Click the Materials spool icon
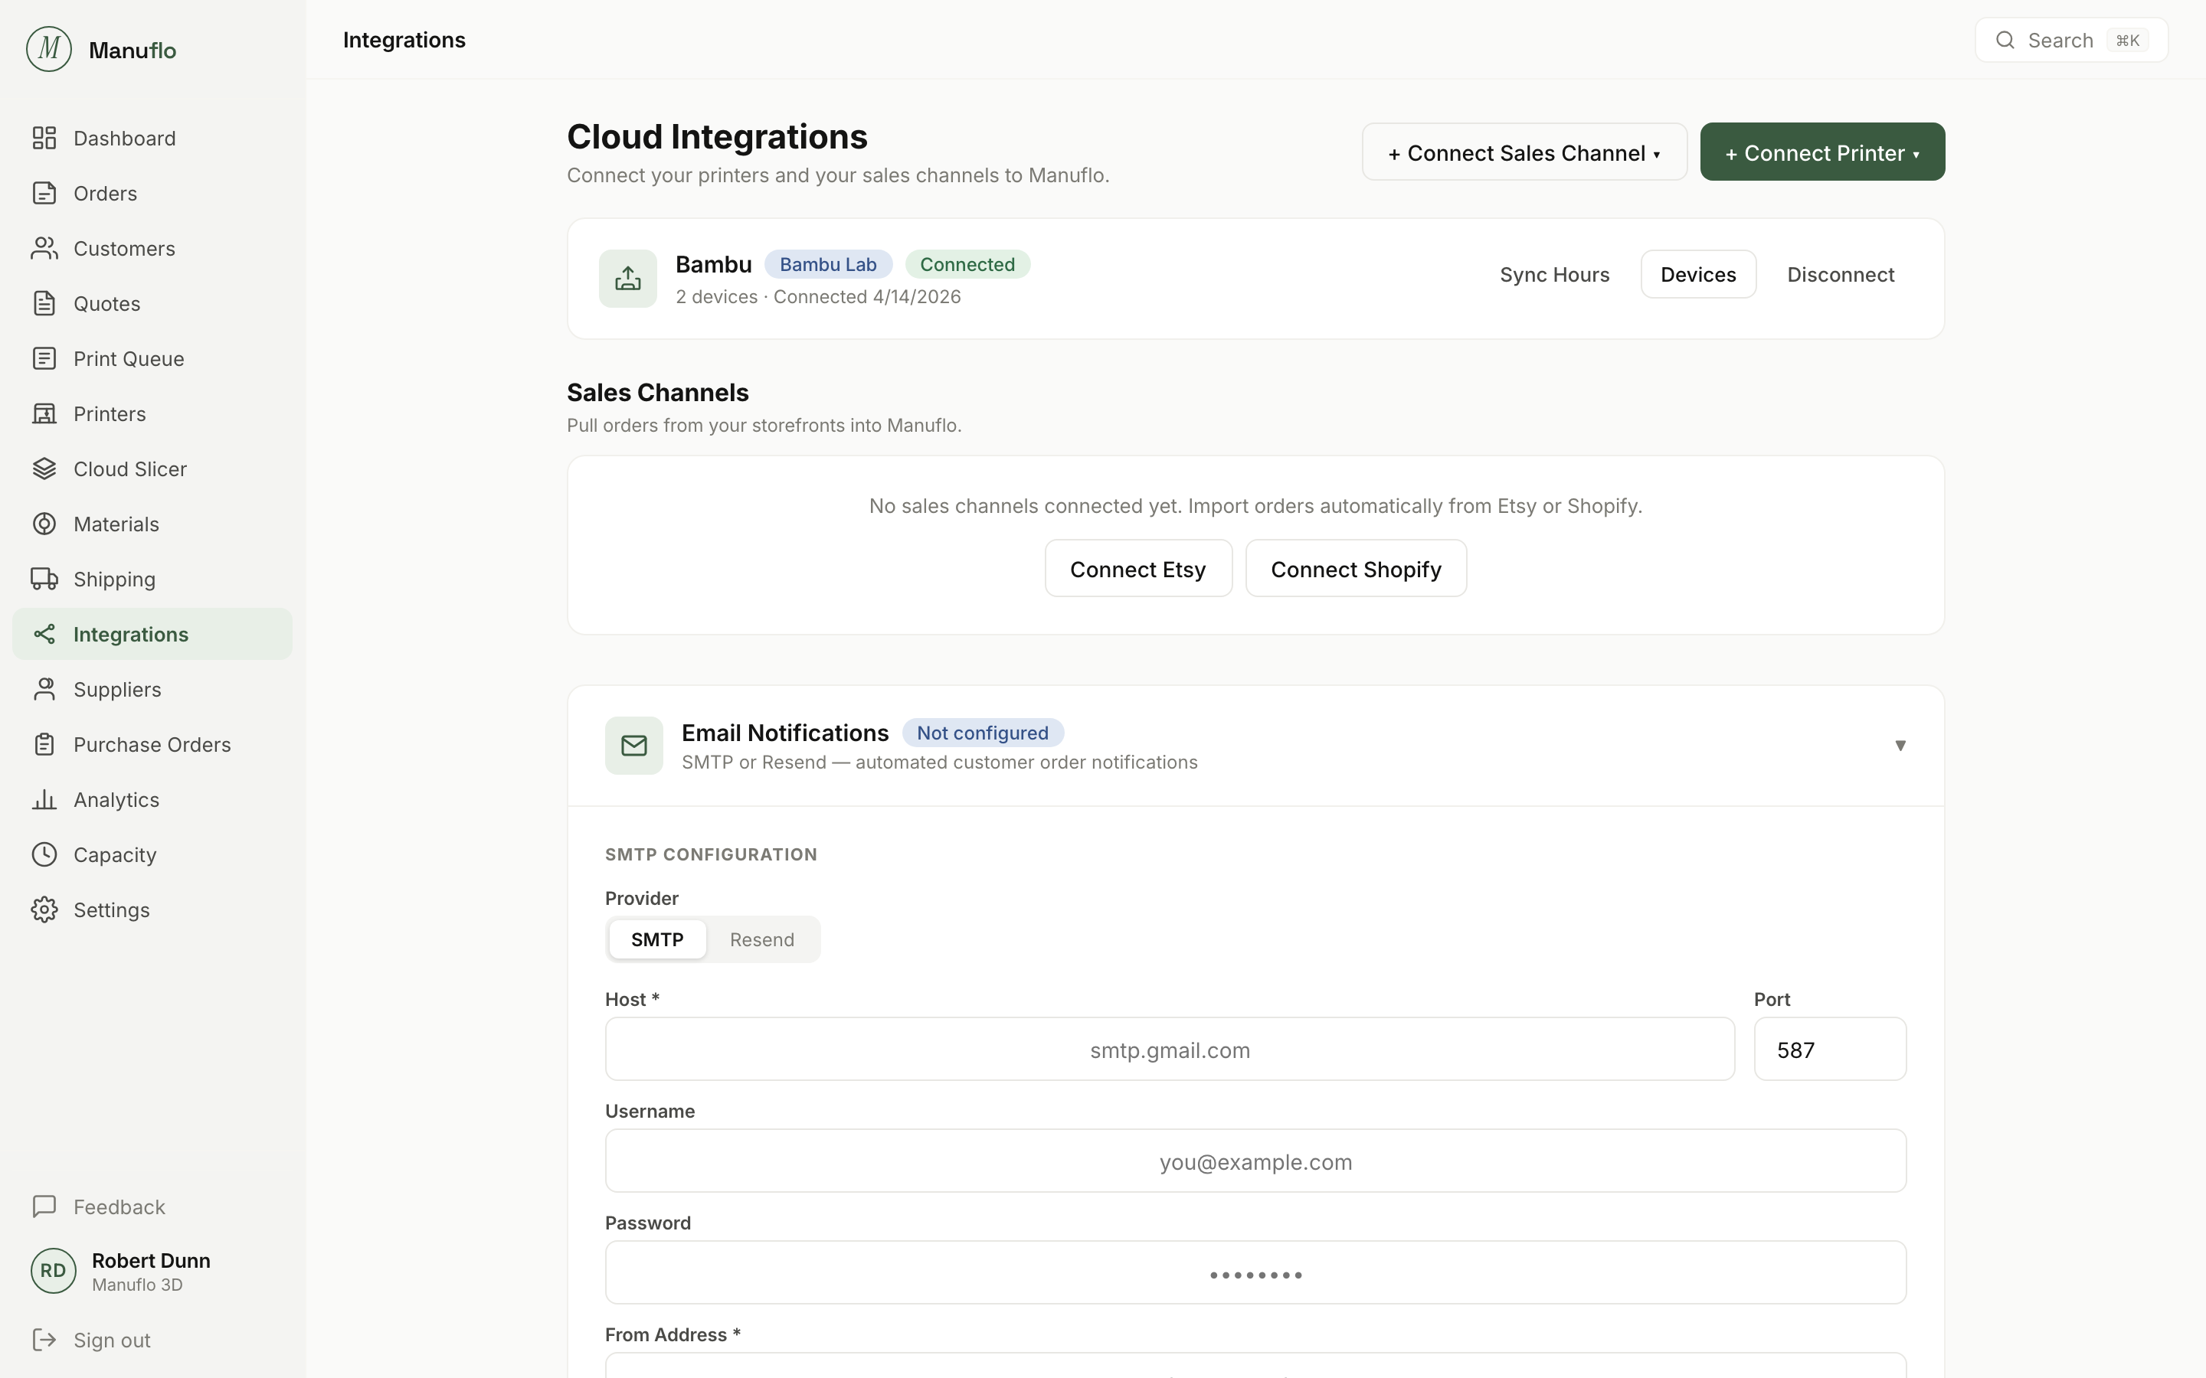This screenshot has width=2206, height=1378. click(44, 524)
